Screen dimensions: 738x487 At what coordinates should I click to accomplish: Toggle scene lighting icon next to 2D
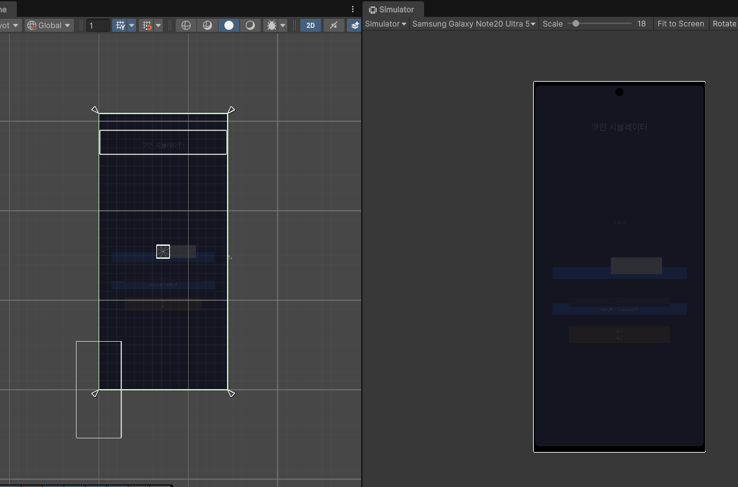pos(334,25)
